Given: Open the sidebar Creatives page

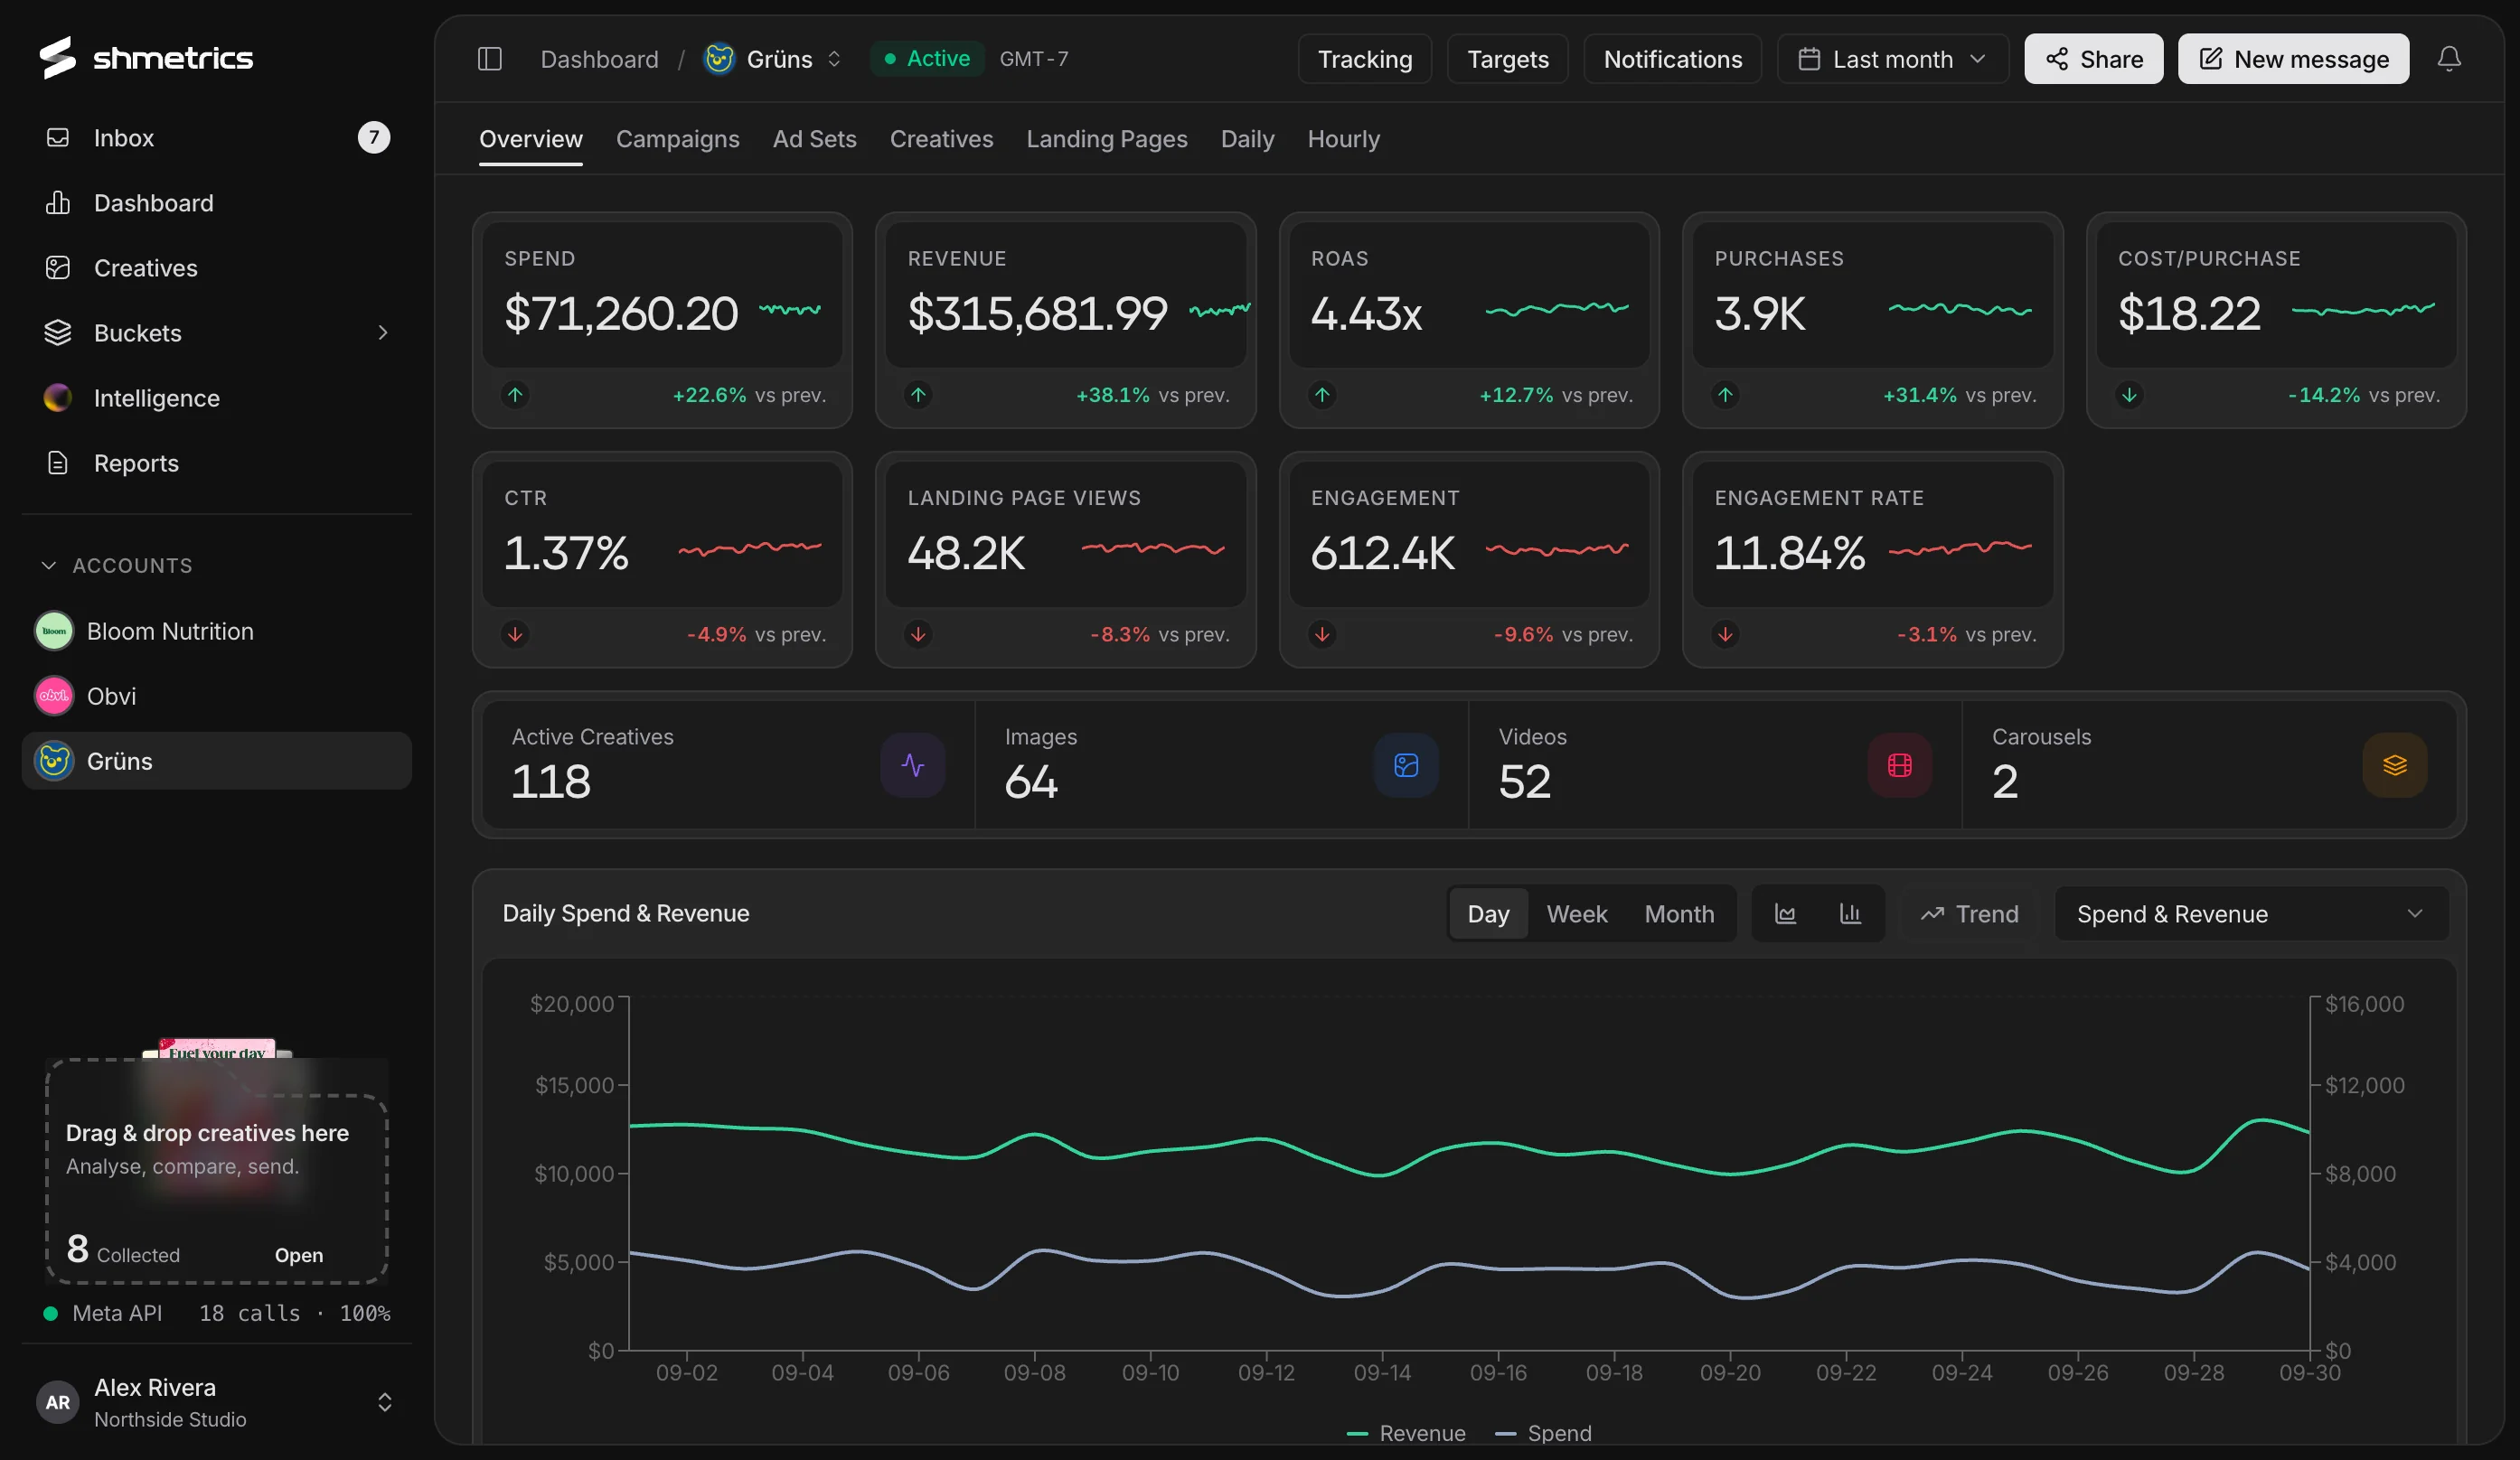Looking at the screenshot, I should click(x=216, y=267).
